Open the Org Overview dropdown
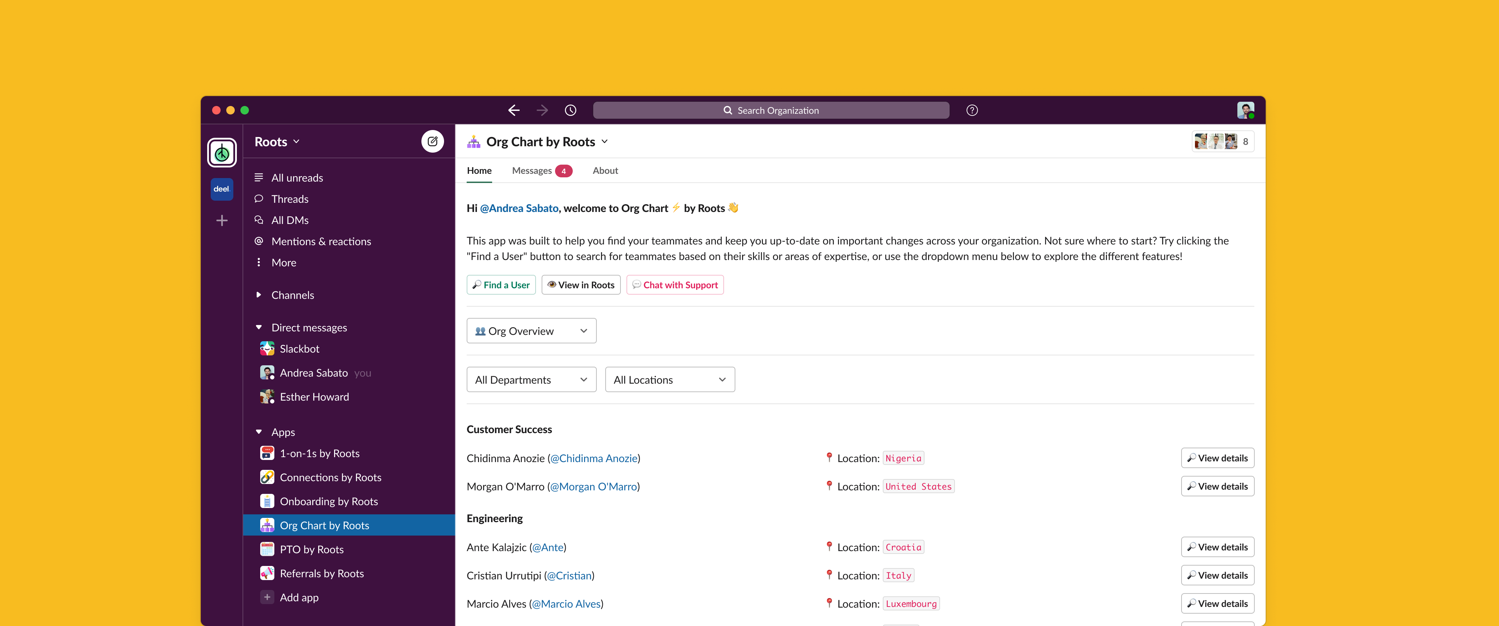The image size is (1499, 626). coord(531,331)
